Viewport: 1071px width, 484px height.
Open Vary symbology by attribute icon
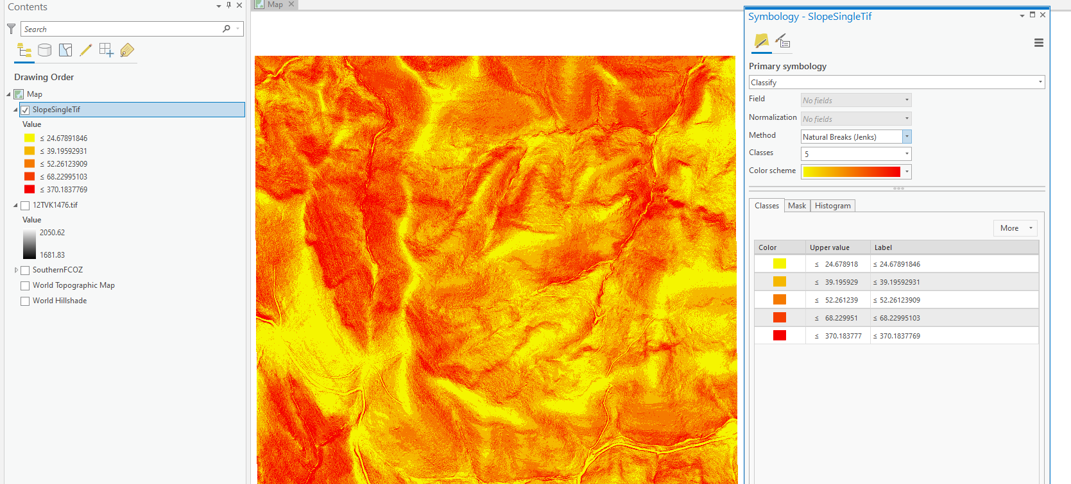click(x=782, y=42)
